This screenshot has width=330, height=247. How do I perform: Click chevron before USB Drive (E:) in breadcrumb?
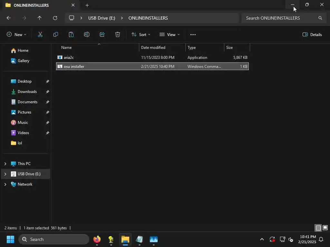click(81, 18)
